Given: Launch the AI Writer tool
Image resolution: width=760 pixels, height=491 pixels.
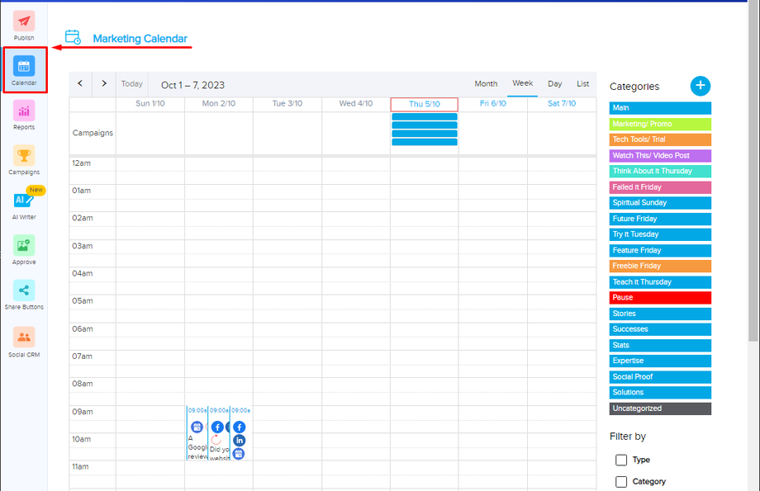Looking at the screenshot, I should coord(24,200).
